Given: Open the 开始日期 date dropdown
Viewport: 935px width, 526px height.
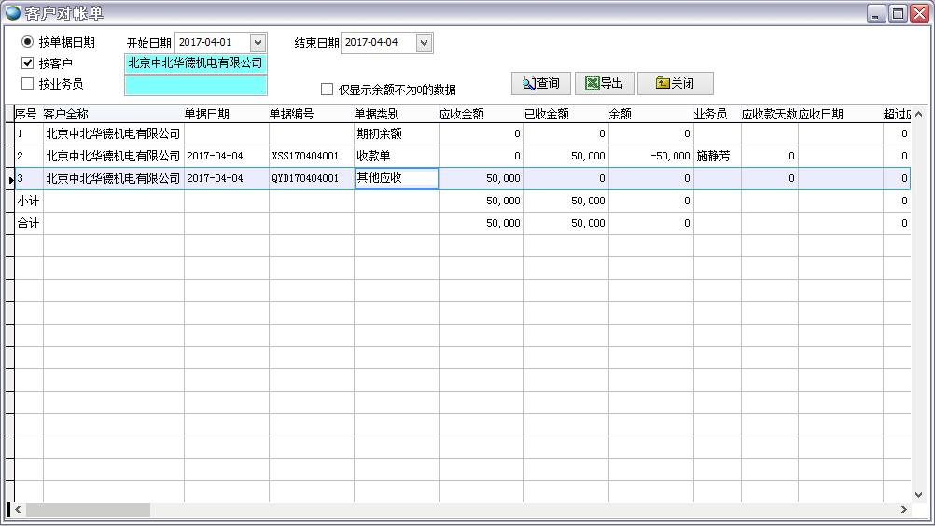Looking at the screenshot, I should [x=258, y=43].
